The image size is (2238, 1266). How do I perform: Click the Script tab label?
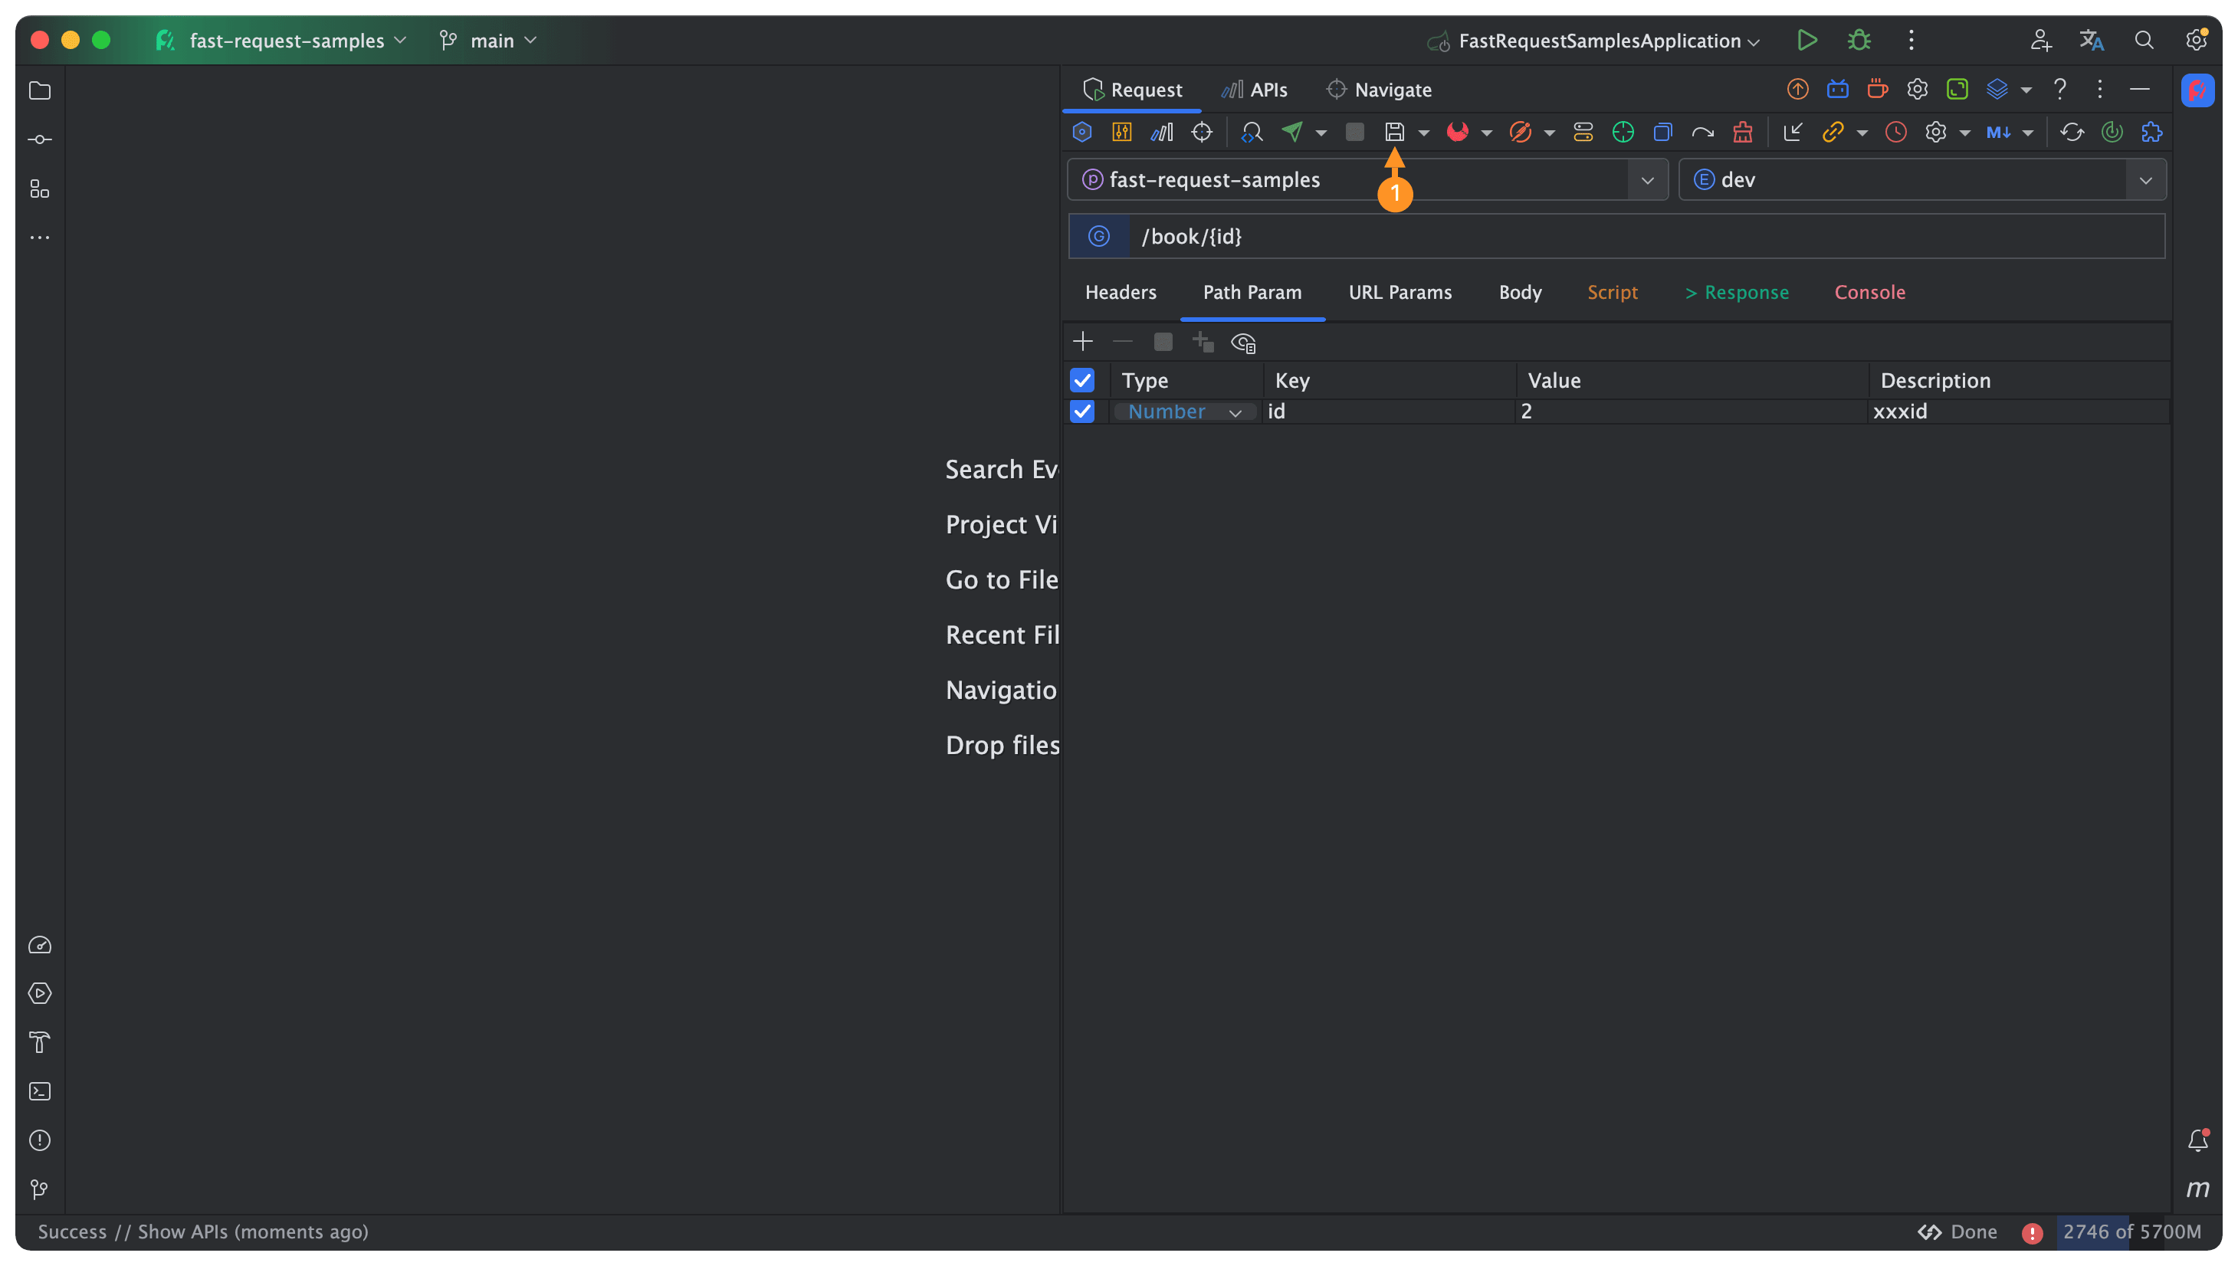1613,292
